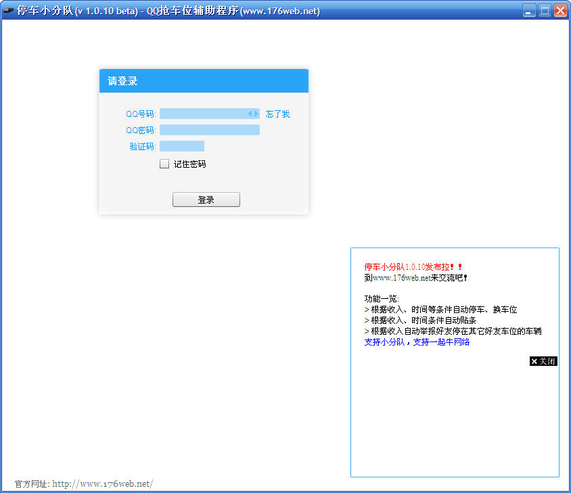Click the QQ密码 password field

[x=210, y=130]
